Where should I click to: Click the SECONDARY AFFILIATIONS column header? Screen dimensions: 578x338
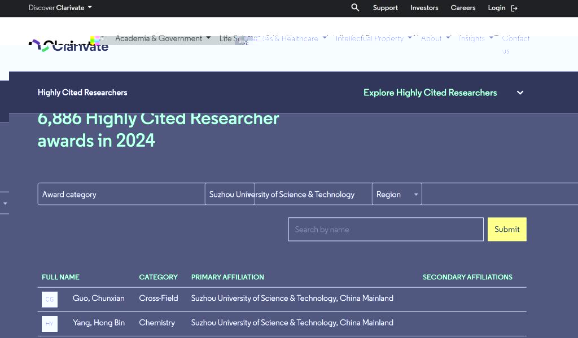(x=467, y=277)
